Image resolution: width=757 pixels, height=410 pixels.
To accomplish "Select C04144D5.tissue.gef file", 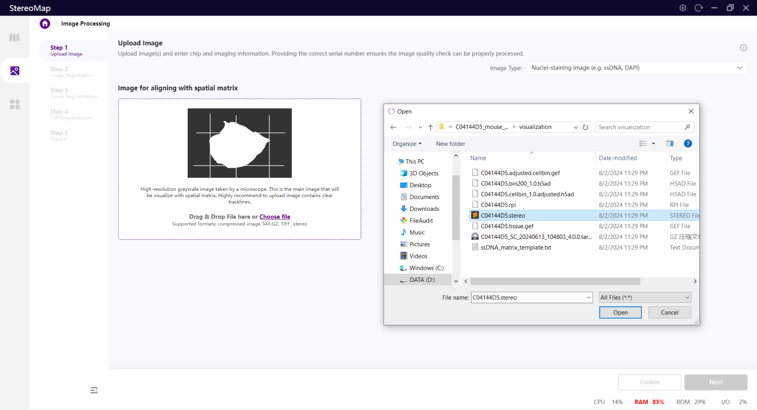I will click(507, 226).
